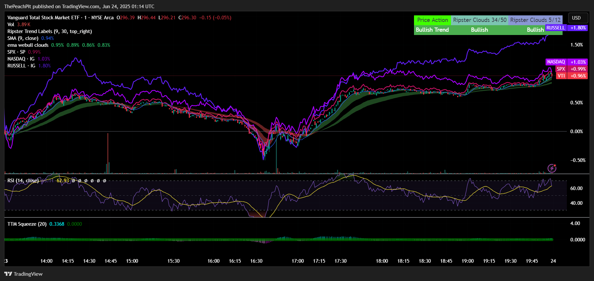Screen dimensions: 594x281
Task: Click the Ripster Clouds 5/12 header cell
Action: 535,20
